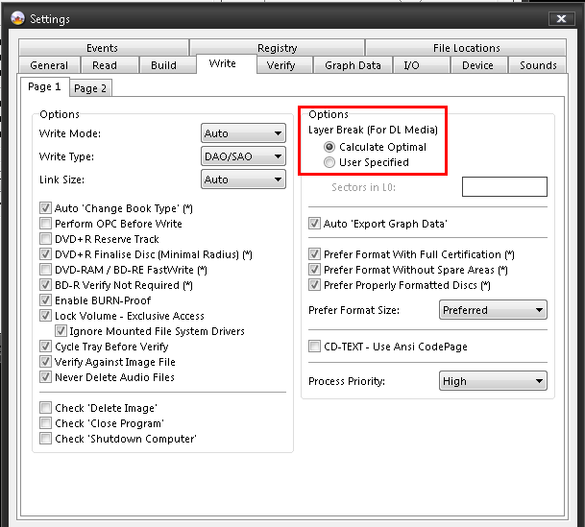Image resolution: width=585 pixels, height=527 pixels.
Task: Open the Write Mode dropdown
Action: (244, 133)
